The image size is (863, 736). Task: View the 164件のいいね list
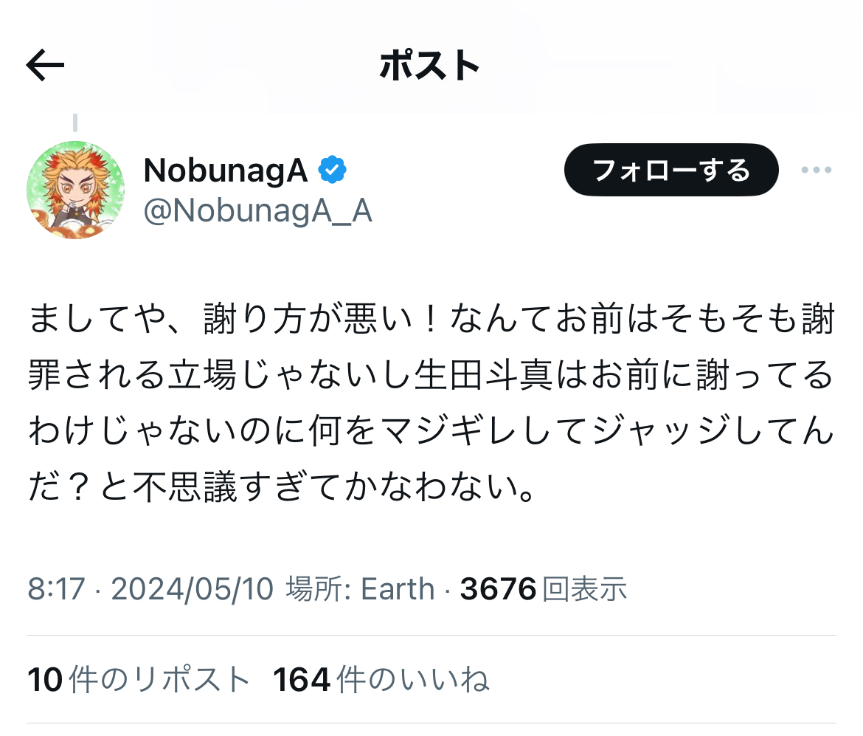click(x=381, y=679)
